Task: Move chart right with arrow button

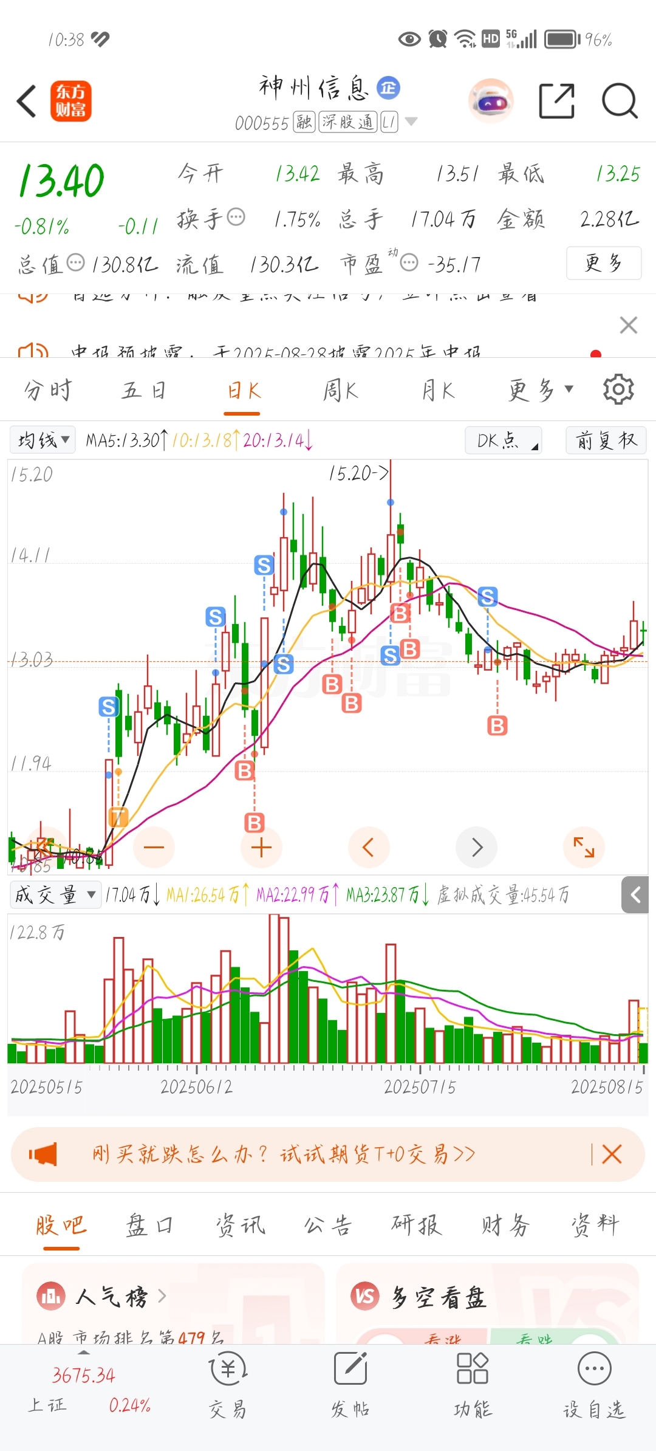Action: click(477, 847)
